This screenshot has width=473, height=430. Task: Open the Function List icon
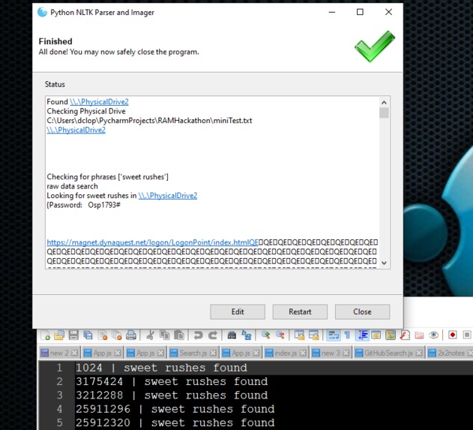tap(405, 335)
